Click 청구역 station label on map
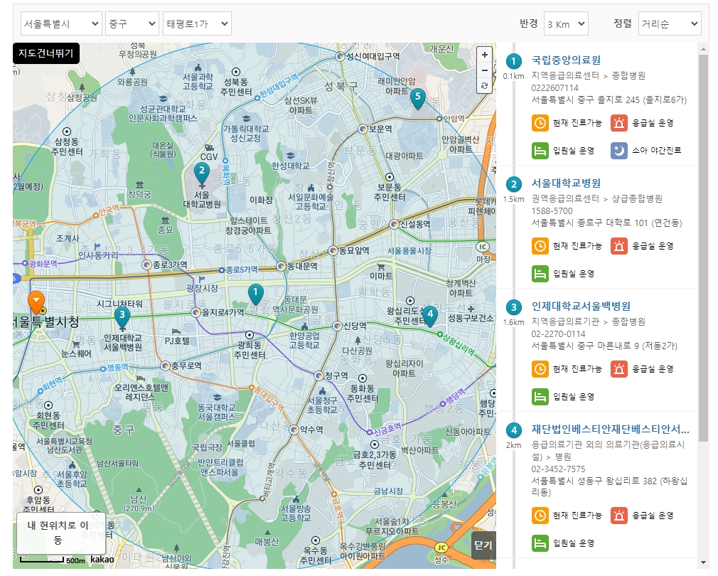Image resolution: width=718 pixels, height=576 pixels. [336, 376]
